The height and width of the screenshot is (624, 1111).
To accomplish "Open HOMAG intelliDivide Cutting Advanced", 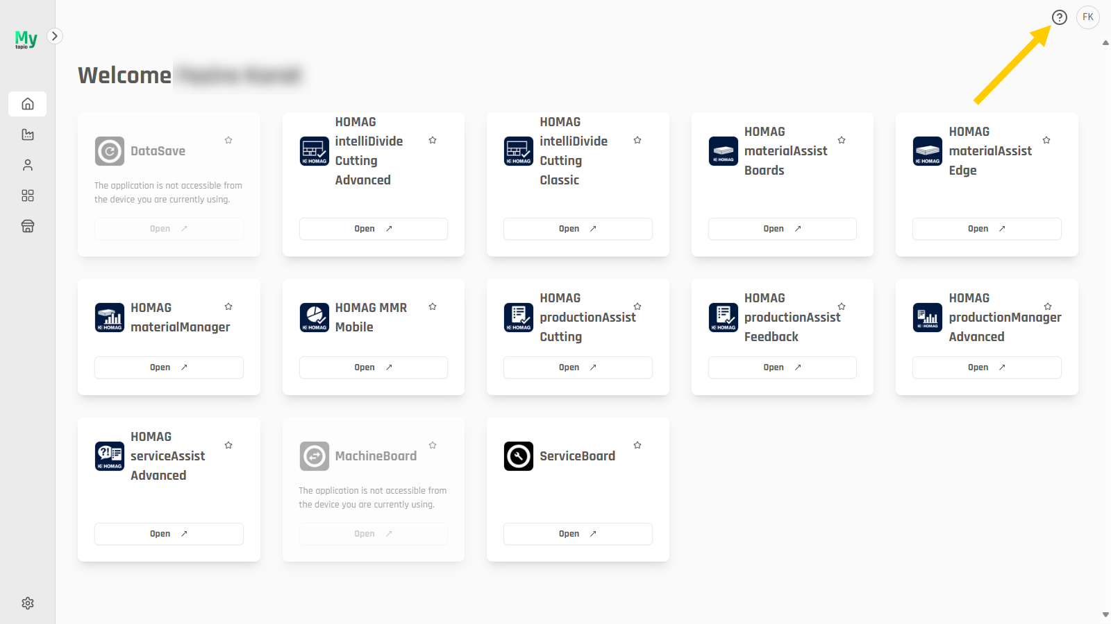I will [374, 229].
